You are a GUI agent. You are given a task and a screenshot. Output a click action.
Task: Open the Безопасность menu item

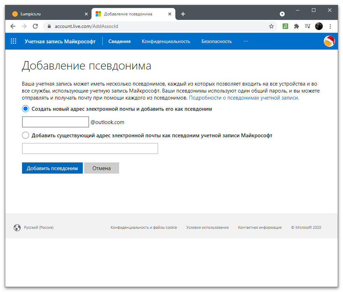[217, 41]
